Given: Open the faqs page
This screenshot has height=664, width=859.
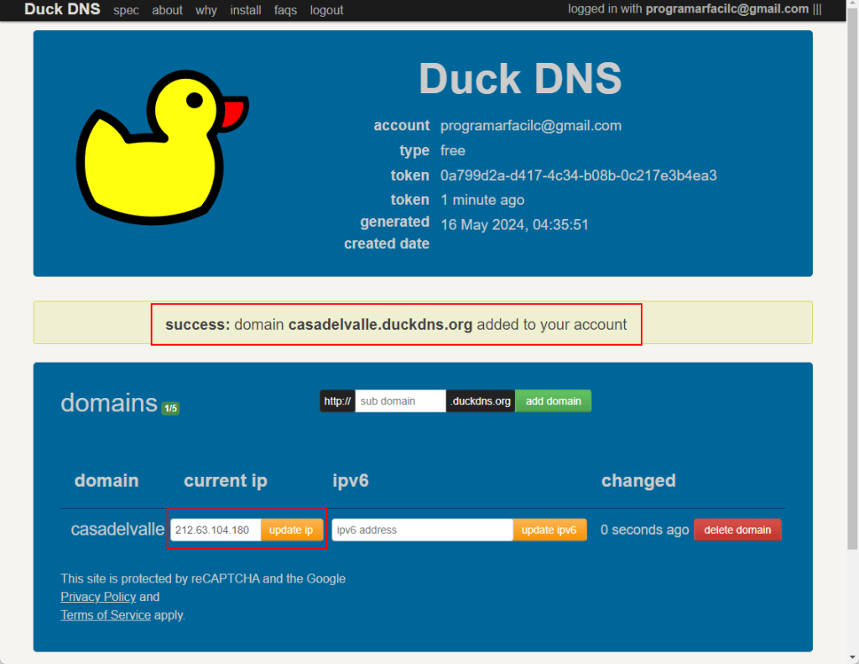Looking at the screenshot, I should coord(285,10).
